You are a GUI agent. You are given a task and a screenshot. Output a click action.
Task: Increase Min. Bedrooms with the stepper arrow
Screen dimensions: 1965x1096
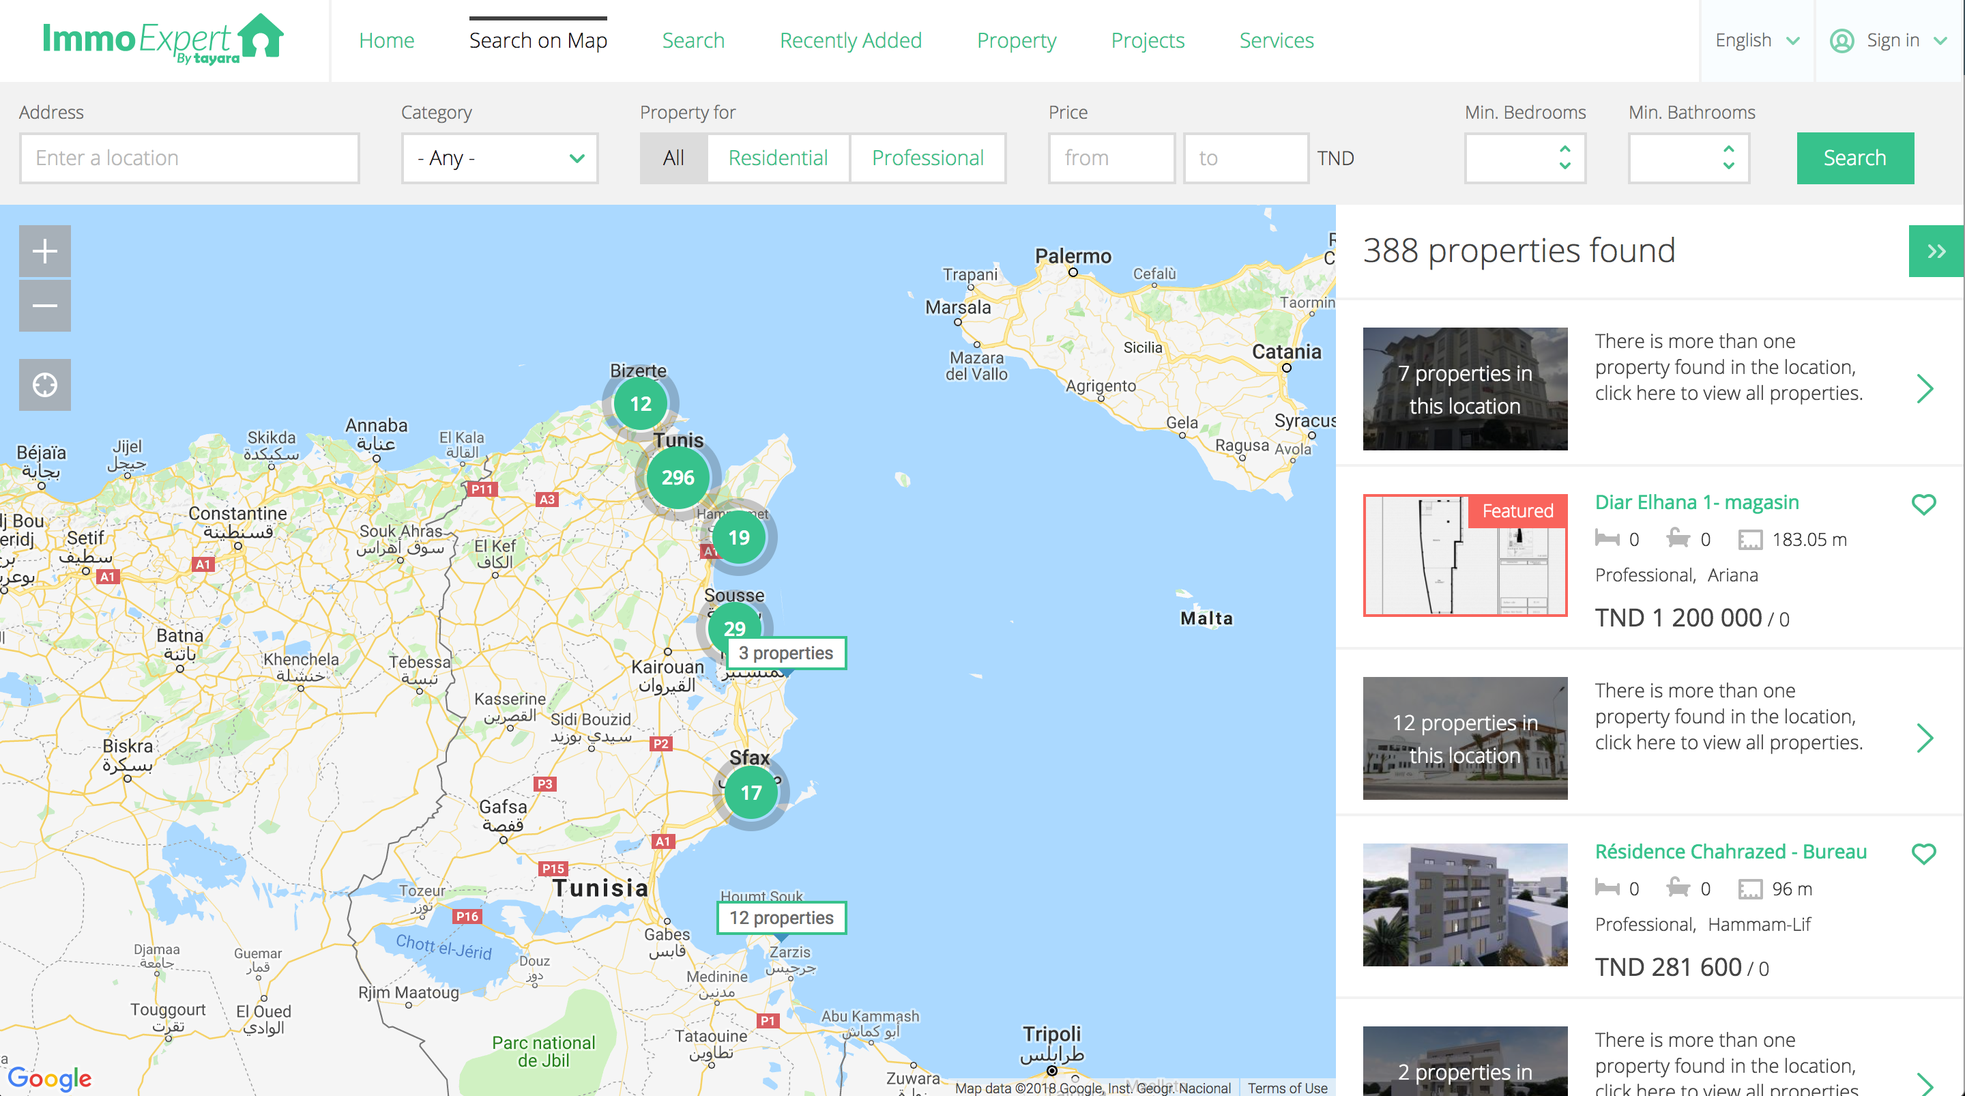coord(1564,150)
